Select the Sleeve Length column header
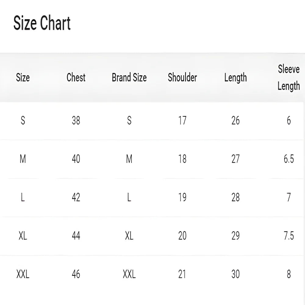The image size is (305, 305). [x=289, y=78]
